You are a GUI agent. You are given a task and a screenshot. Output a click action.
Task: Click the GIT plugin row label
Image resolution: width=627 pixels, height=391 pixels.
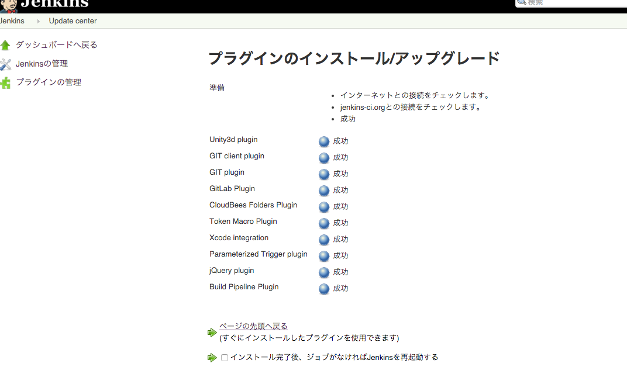227,172
